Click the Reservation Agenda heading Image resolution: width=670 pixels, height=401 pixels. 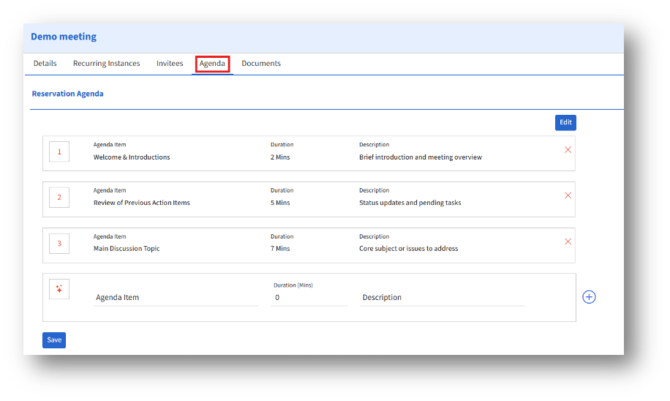(67, 94)
